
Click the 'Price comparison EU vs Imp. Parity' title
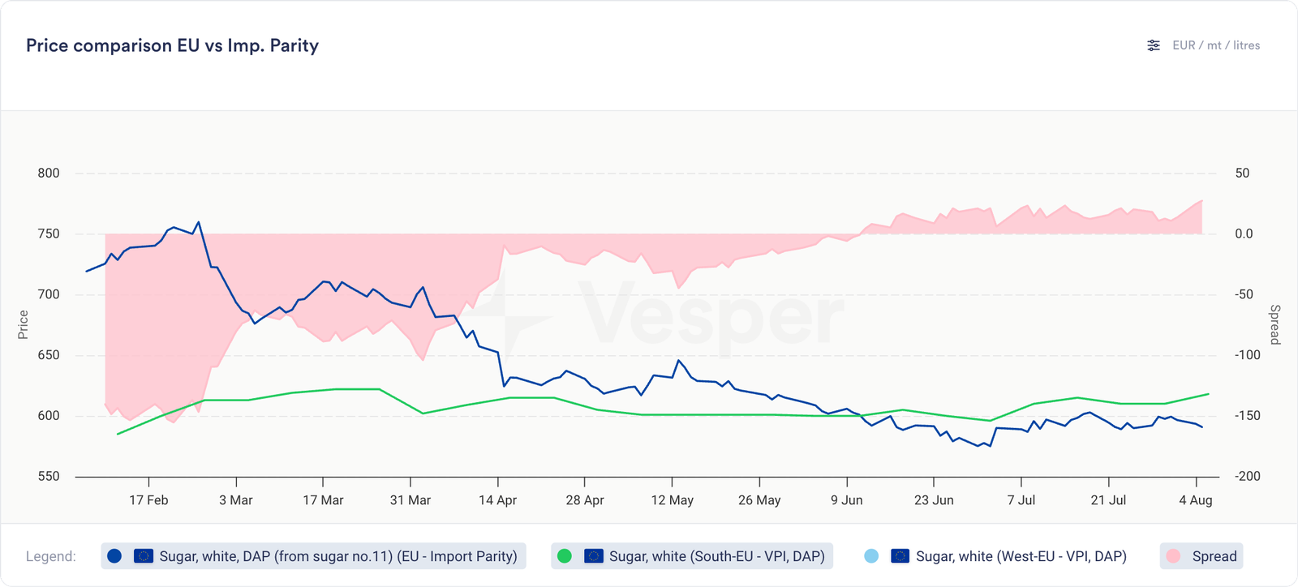[172, 45]
